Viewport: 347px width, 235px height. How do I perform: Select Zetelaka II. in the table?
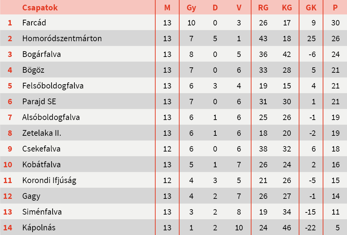click(42, 133)
